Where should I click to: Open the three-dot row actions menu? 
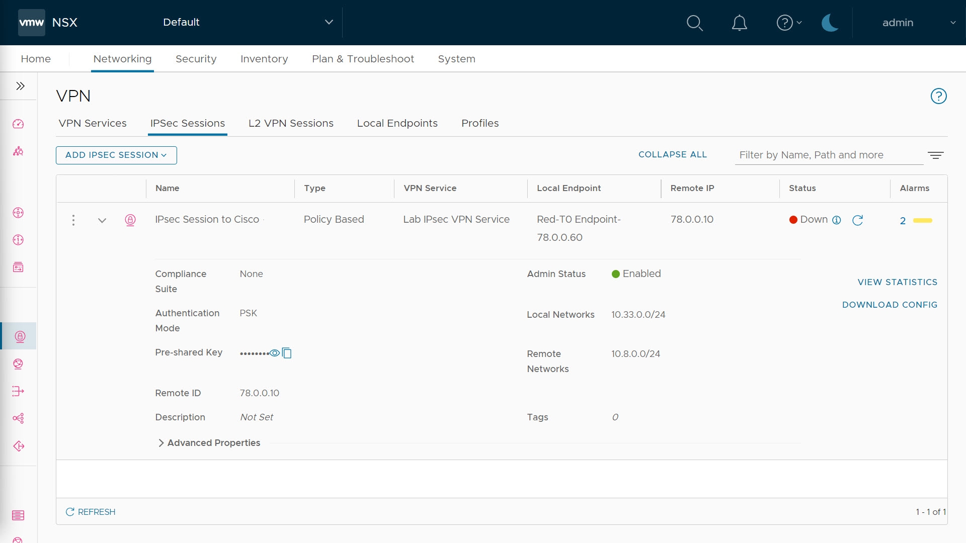point(73,220)
